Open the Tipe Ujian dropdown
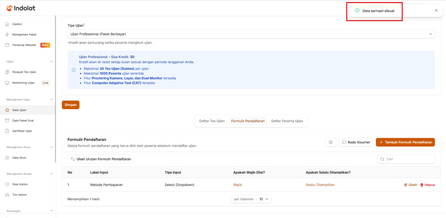Image resolution: width=446 pixels, height=218 pixels. click(251, 34)
